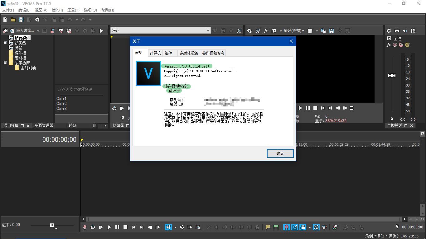Open video output FX in the preview toolbar
The height and width of the screenshot is (239, 426).
266,31
